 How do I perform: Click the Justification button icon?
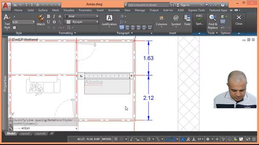(x=109, y=18)
